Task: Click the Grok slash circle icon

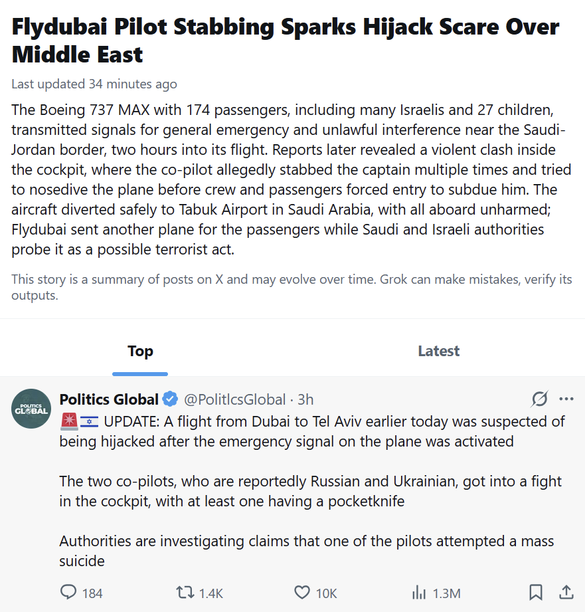Action: point(540,399)
